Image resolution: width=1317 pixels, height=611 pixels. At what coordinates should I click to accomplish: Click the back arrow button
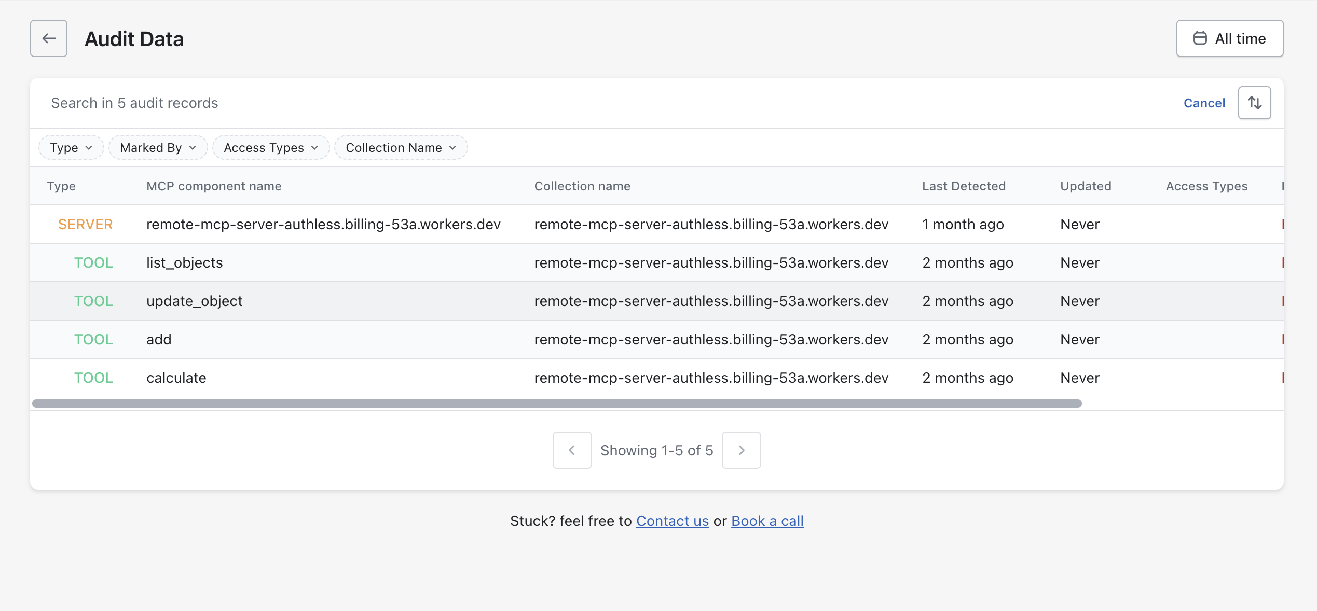click(x=49, y=38)
